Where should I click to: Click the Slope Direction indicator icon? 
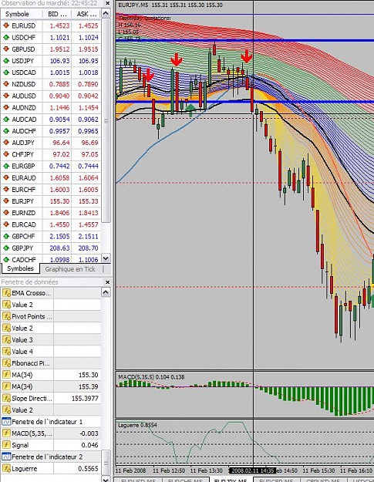pyautogui.click(x=6, y=398)
